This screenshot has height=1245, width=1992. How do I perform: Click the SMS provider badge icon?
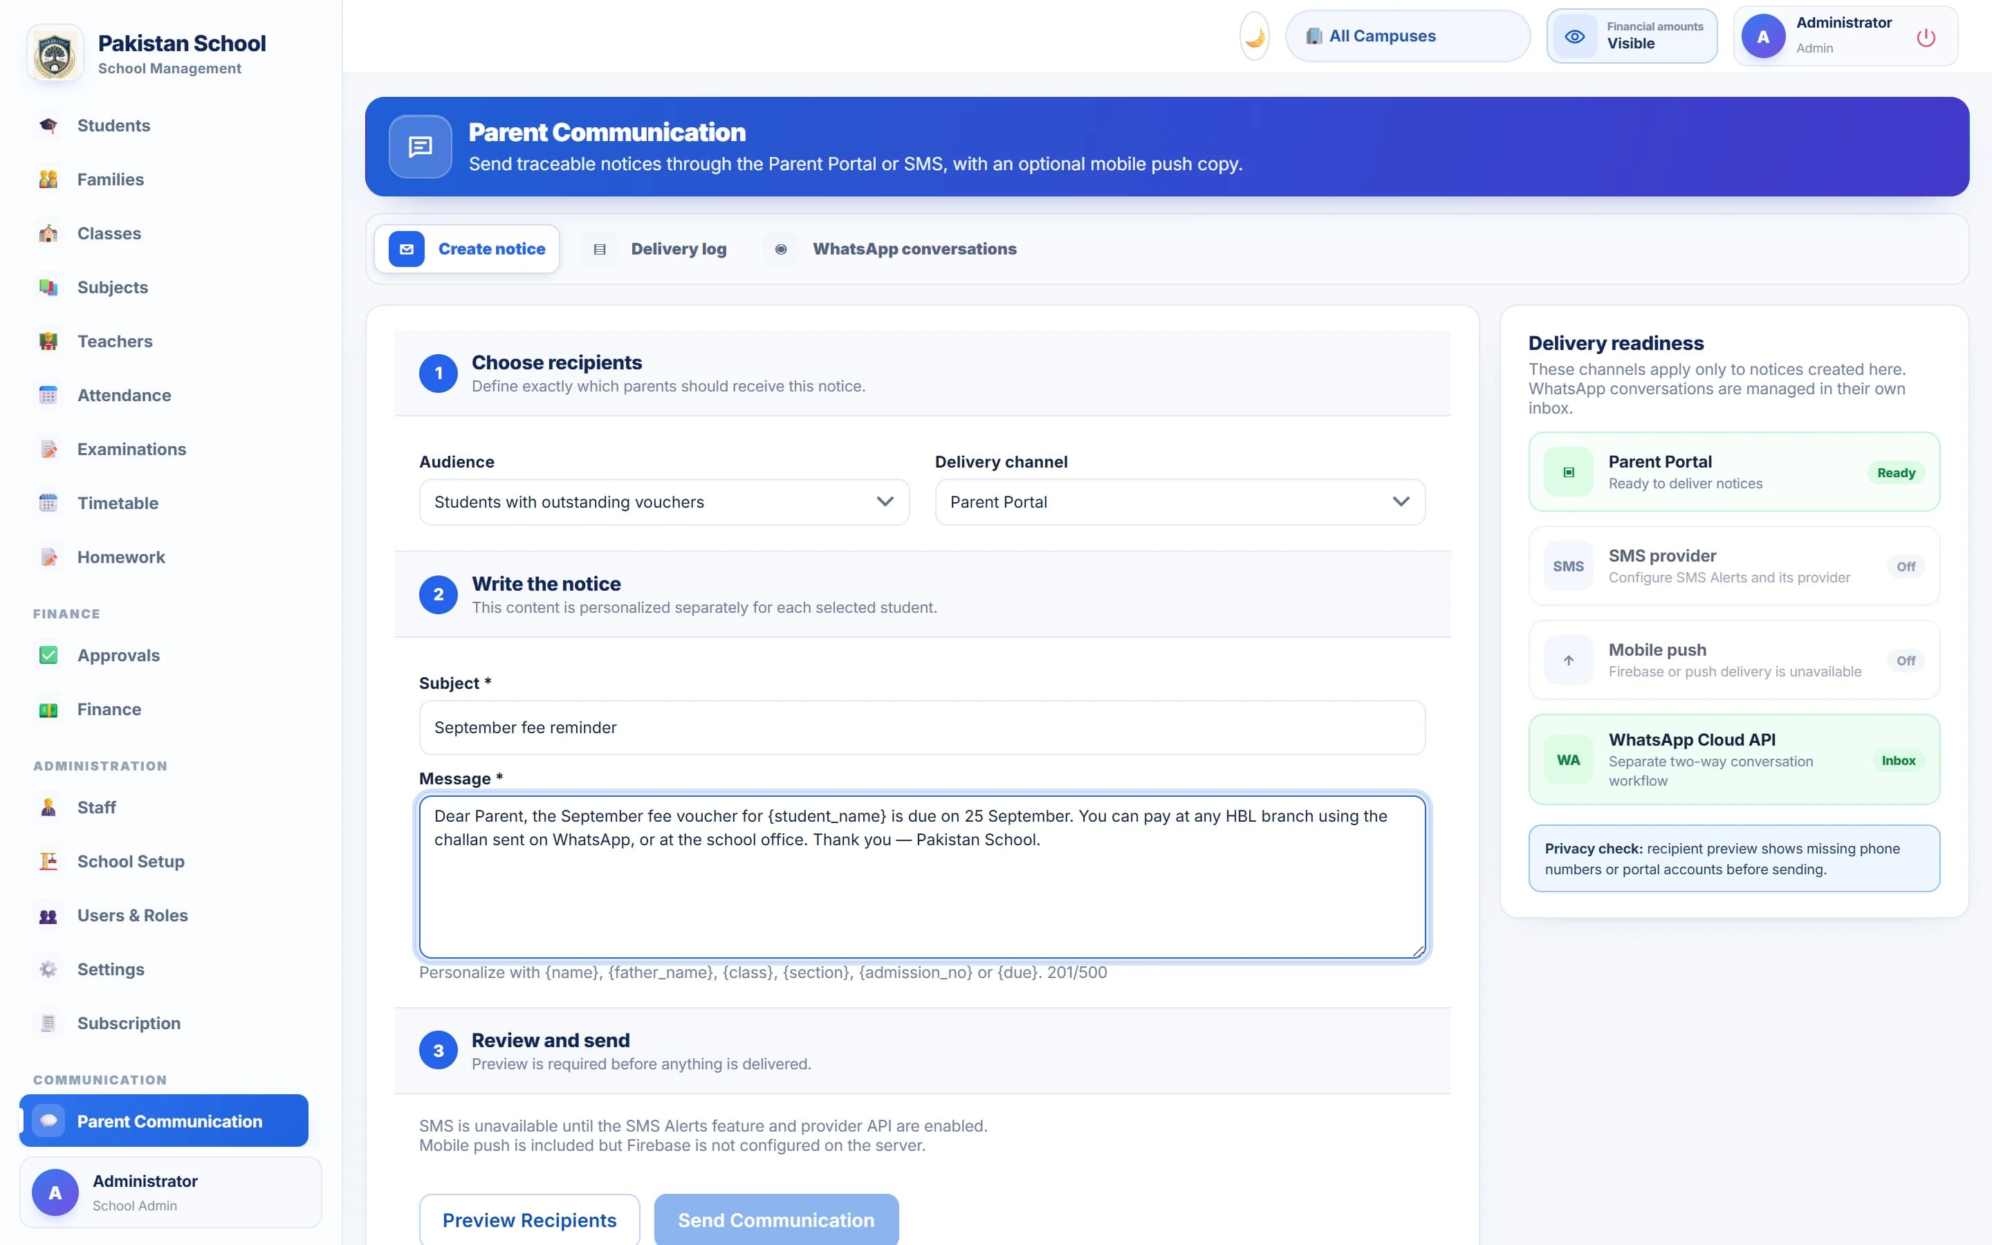coord(1568,566)
